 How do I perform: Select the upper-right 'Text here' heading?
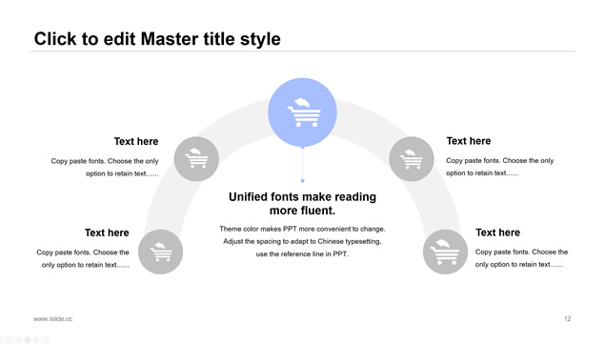[469, 141]
